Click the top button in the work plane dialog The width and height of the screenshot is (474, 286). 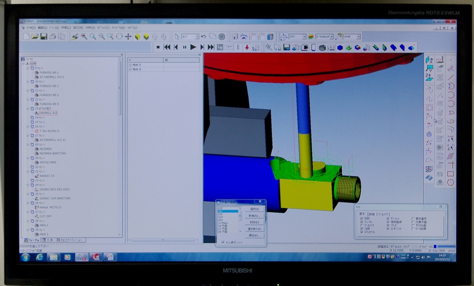coord(254,209)
